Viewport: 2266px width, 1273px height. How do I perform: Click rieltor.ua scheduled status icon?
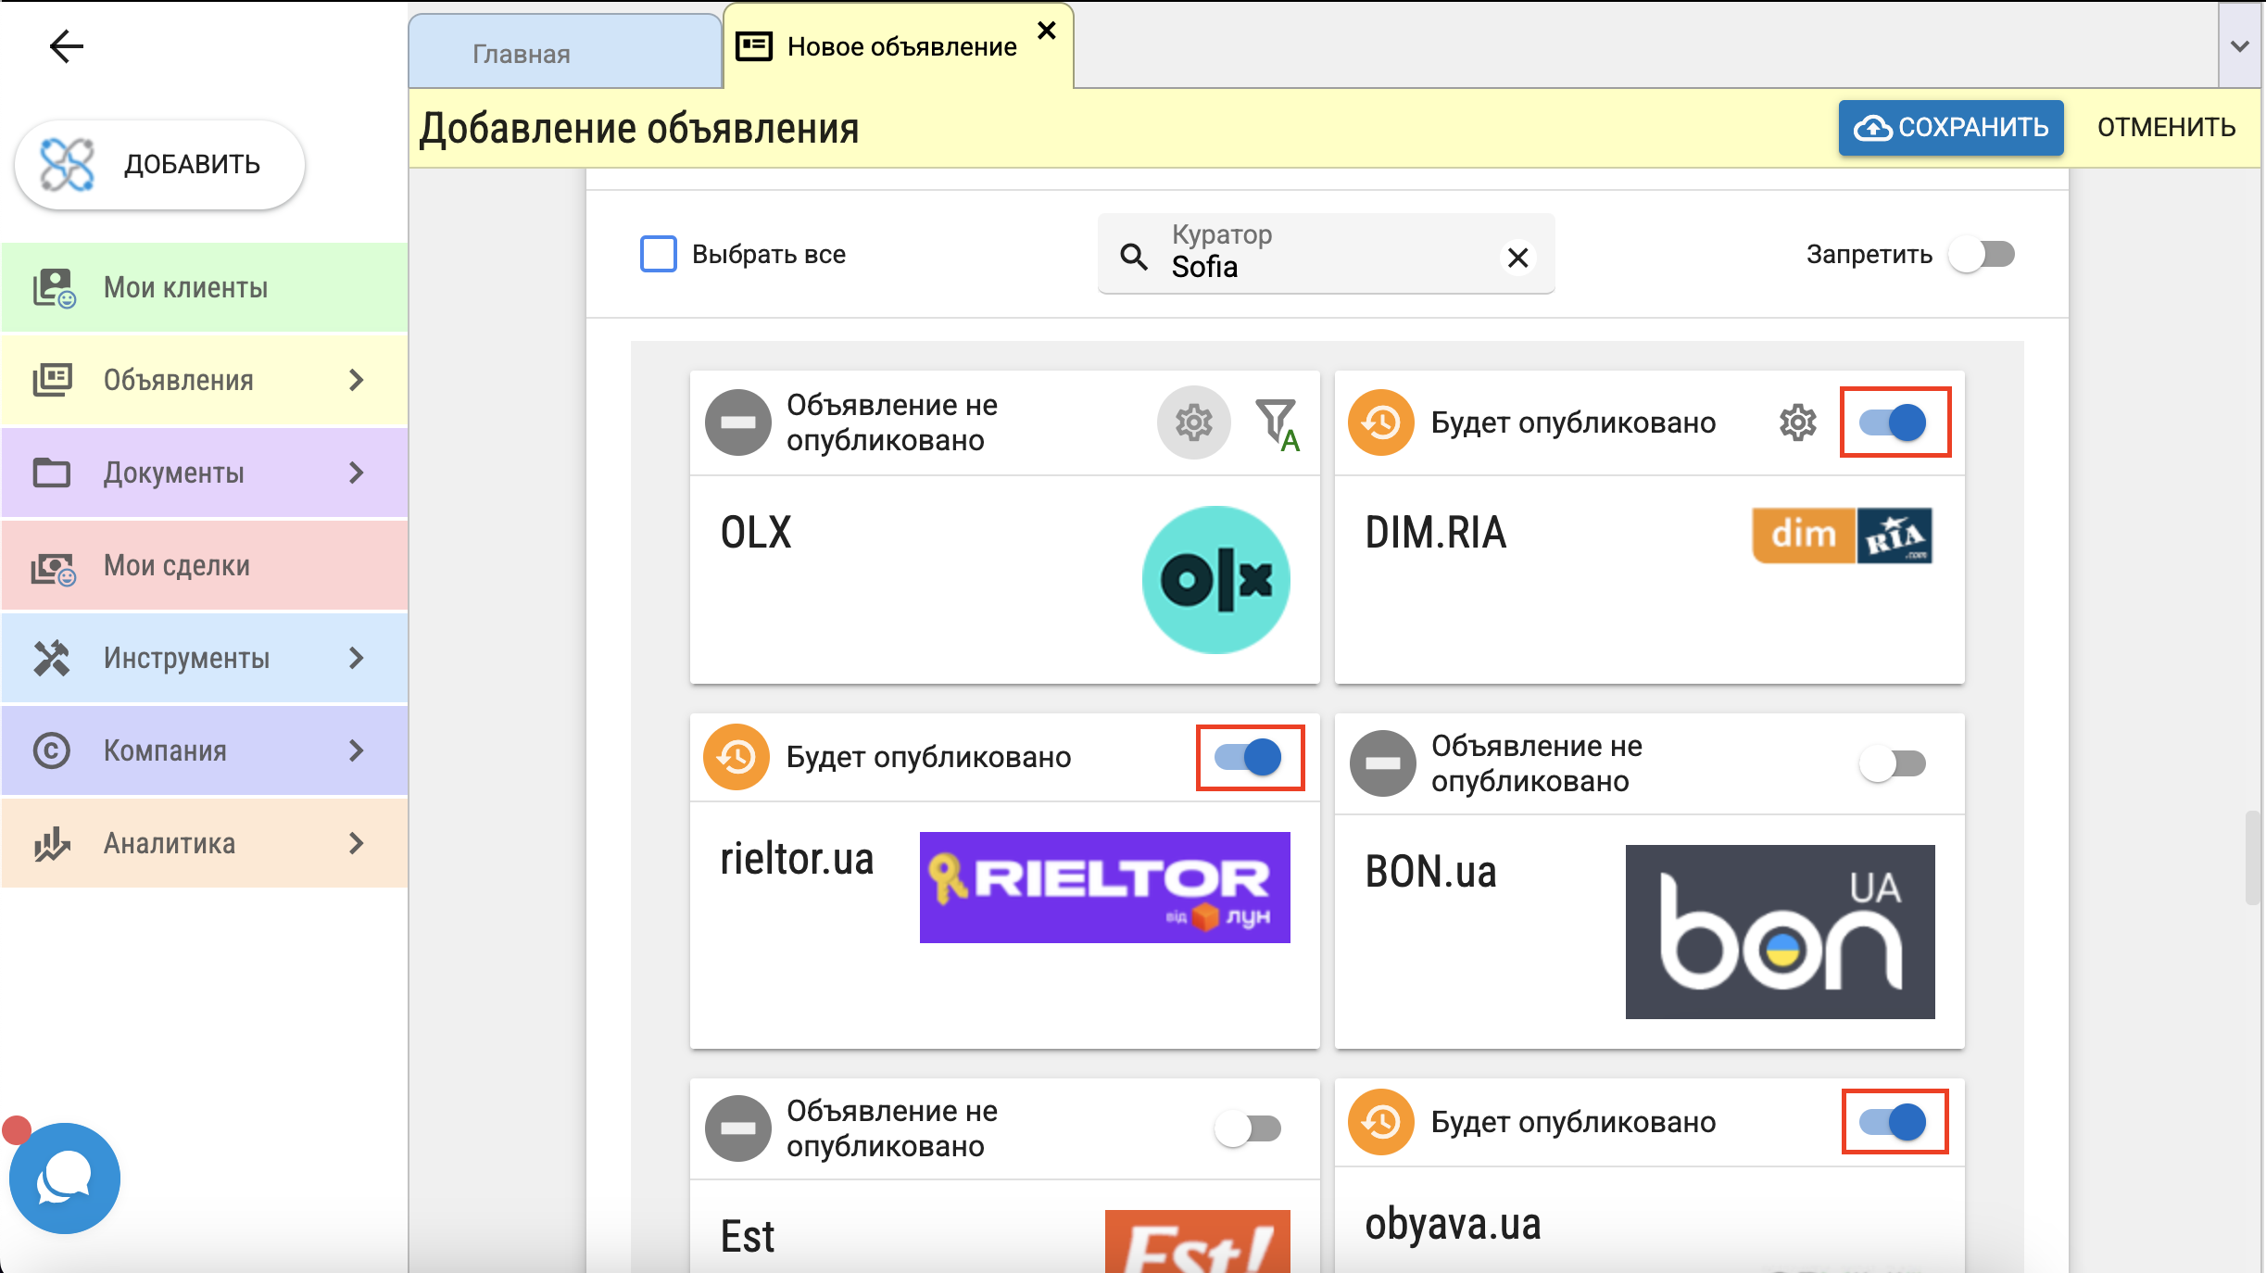tap(736, 757)
